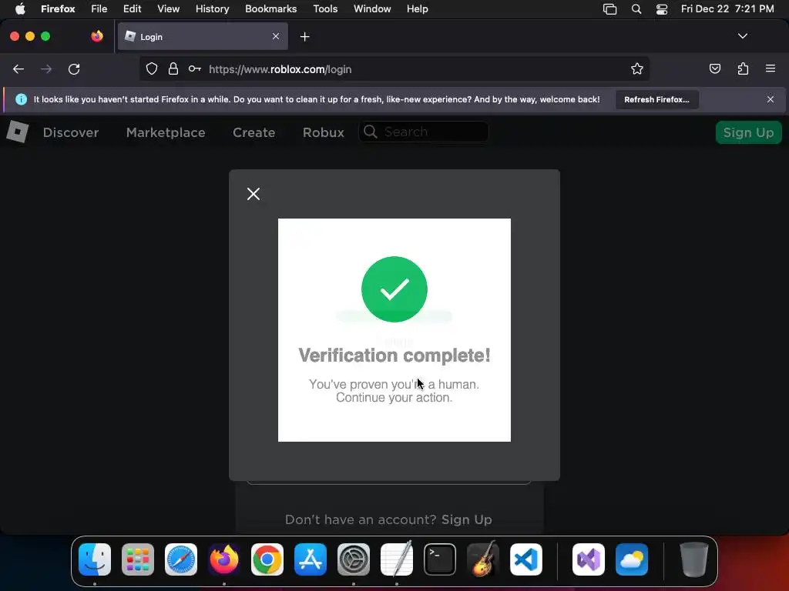Open Terminal from the Dock
This screenshot has height=591, width=789.
pyautogui.click(x=440, y=559)
